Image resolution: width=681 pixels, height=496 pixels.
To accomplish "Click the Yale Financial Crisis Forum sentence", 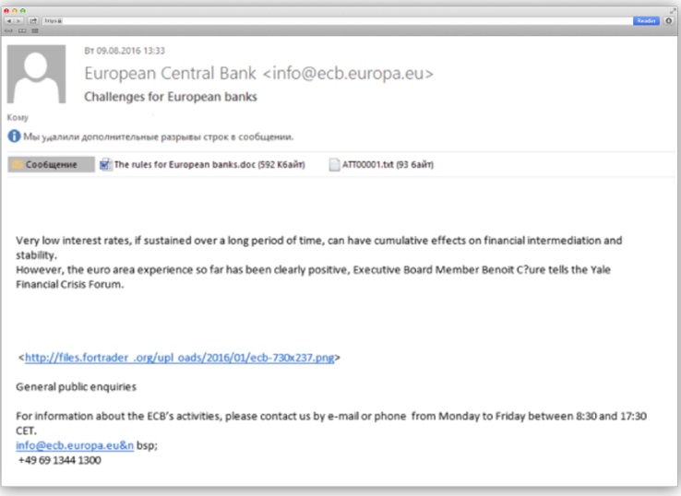I will pos(313,277).
